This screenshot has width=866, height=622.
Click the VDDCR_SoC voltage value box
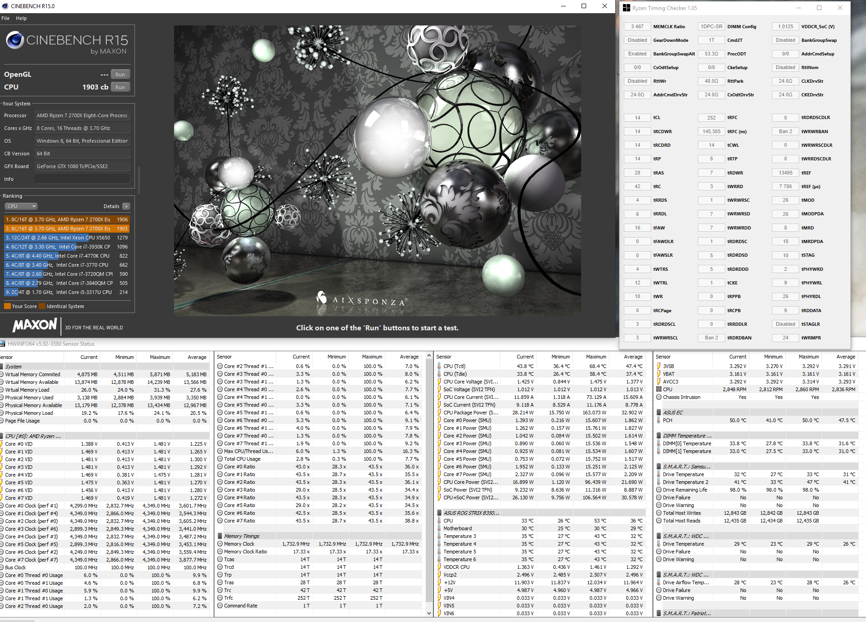tap(786, 26)
